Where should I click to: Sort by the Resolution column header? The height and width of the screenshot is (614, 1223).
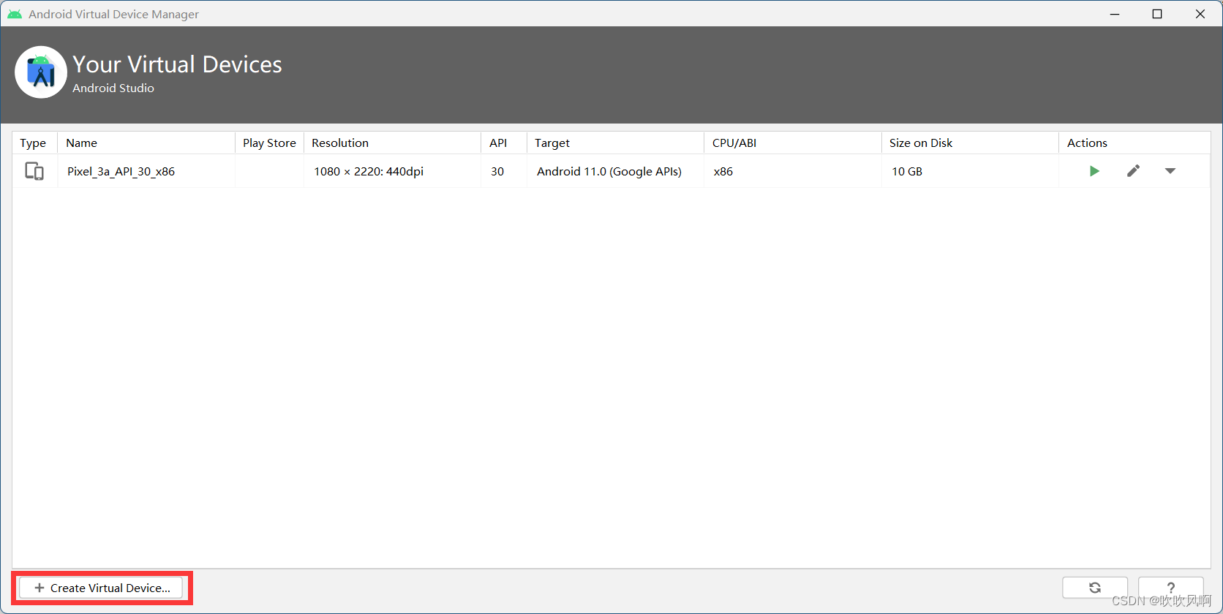pyautogui.click(x=393, y=143)
